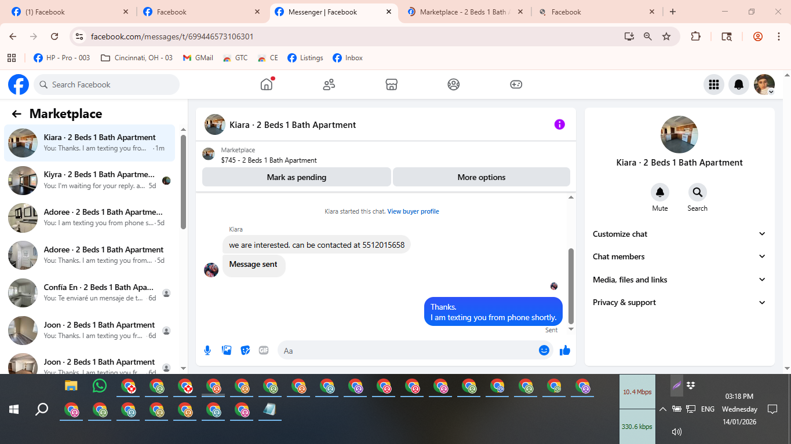Open Kiara conversation in list

pyautogui.click(x=89, y=143)
